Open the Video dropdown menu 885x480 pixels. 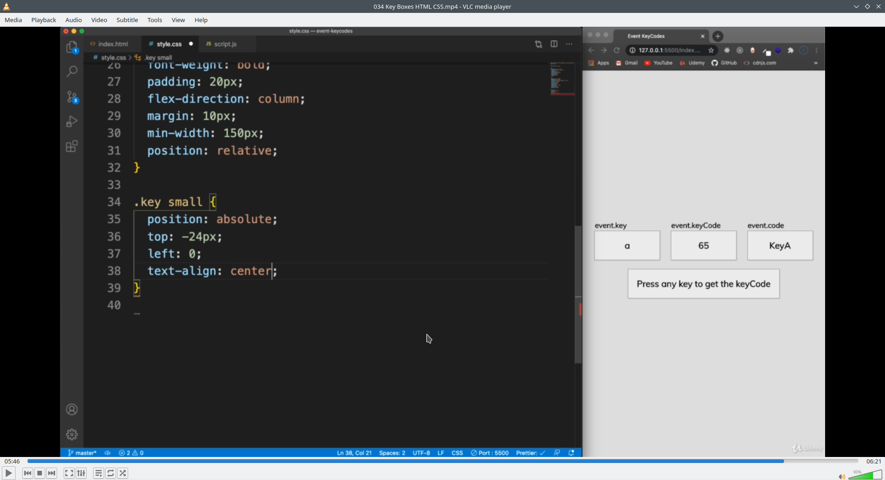(x=99, y=20)
